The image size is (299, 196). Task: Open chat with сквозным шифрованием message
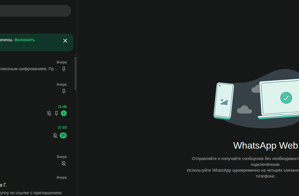37,66
